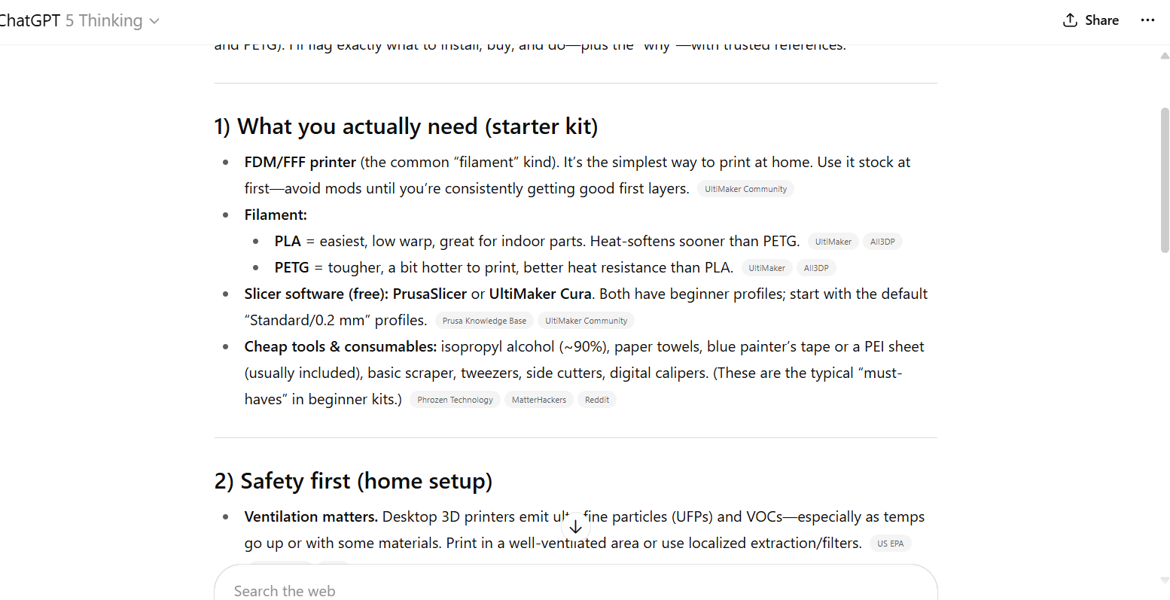
Task: Click the UltiMaker chip on the PLA line
Action: (833, 242)
